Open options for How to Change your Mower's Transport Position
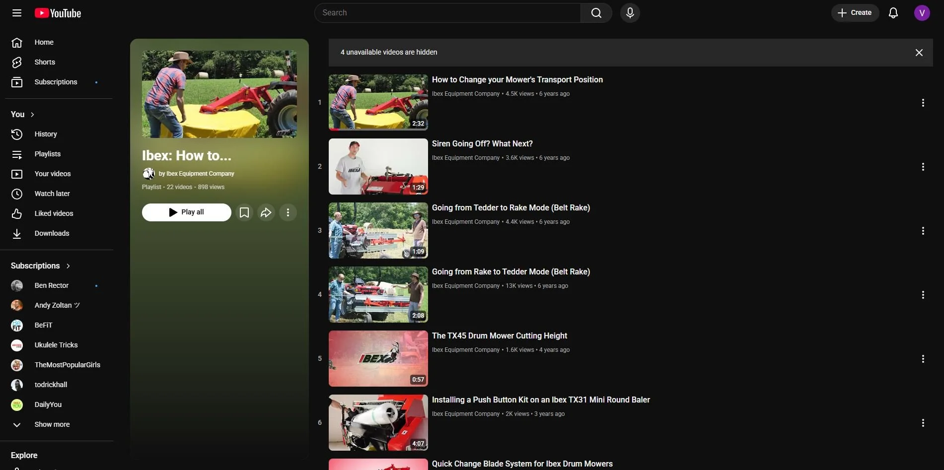Viewport: 944px width, 470px height. coord(923,103)
